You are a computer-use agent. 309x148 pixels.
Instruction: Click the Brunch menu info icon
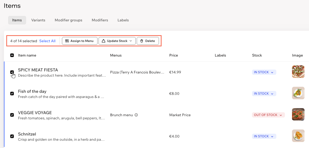point(136,115)
